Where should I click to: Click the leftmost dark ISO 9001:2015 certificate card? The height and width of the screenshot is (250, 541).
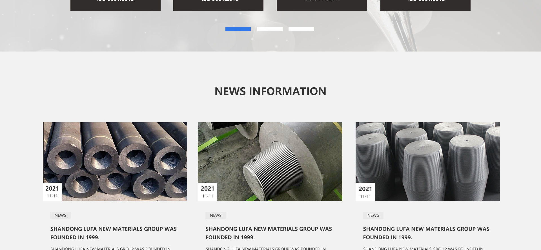coord(115,4)
